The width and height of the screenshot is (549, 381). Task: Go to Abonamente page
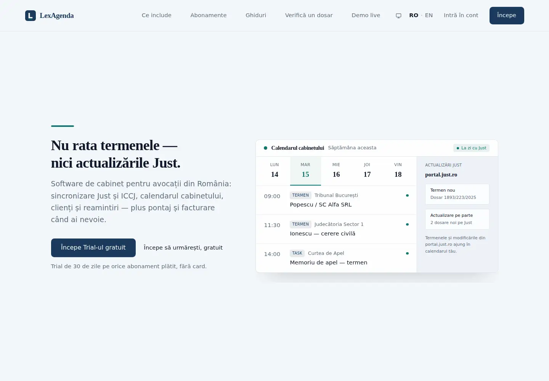(x=209, y=15)
